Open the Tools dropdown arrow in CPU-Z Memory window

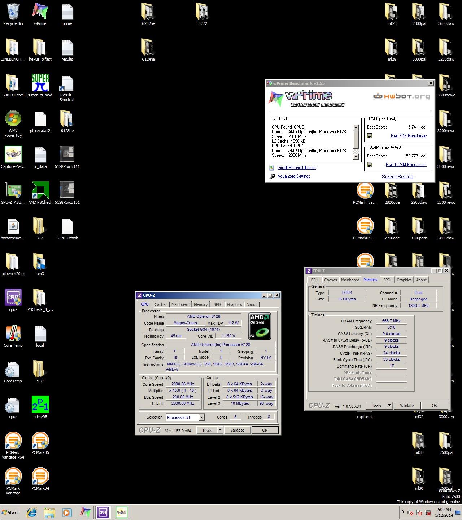[389, 406]
